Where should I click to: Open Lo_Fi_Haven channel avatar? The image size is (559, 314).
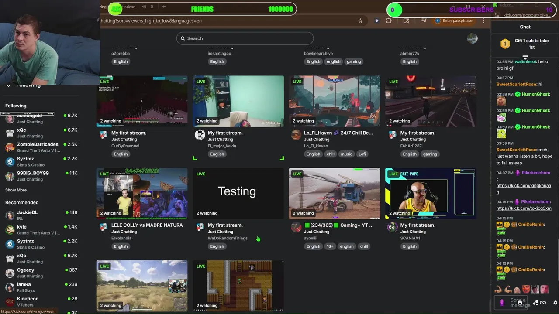[296, 135]
